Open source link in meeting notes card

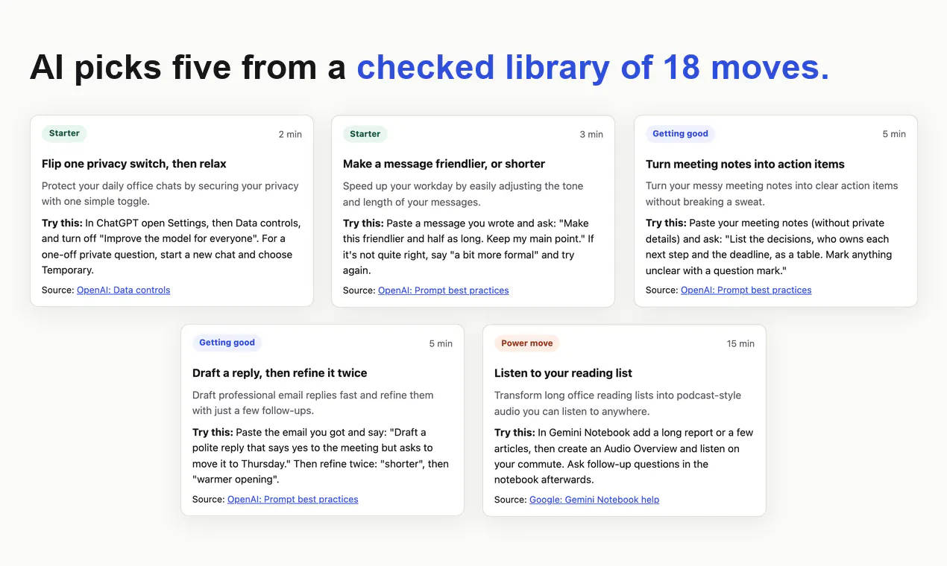746,290
